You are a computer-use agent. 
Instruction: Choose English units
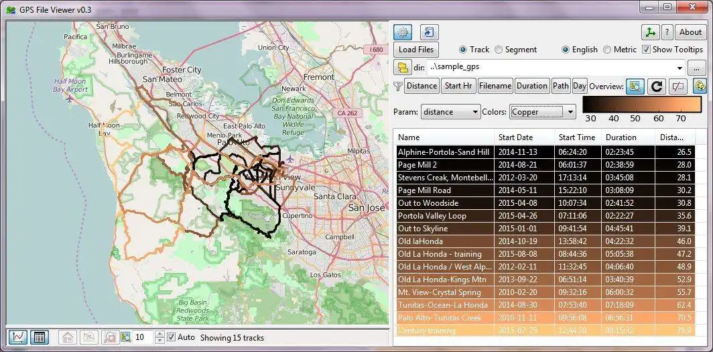pyautogui.click(x=580, y=50)
